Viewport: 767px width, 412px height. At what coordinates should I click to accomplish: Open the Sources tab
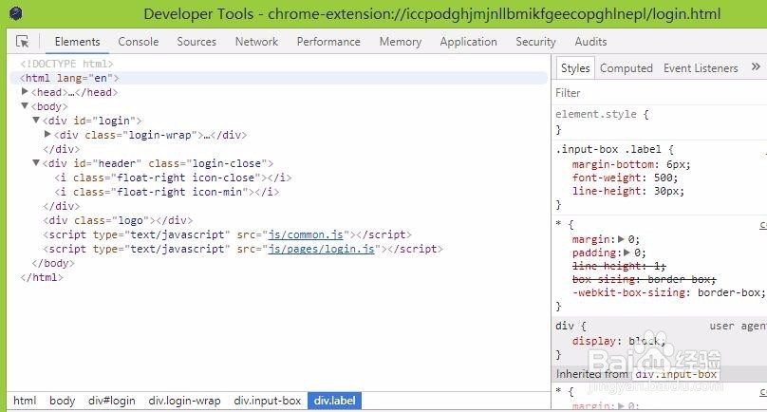[196, 42]
